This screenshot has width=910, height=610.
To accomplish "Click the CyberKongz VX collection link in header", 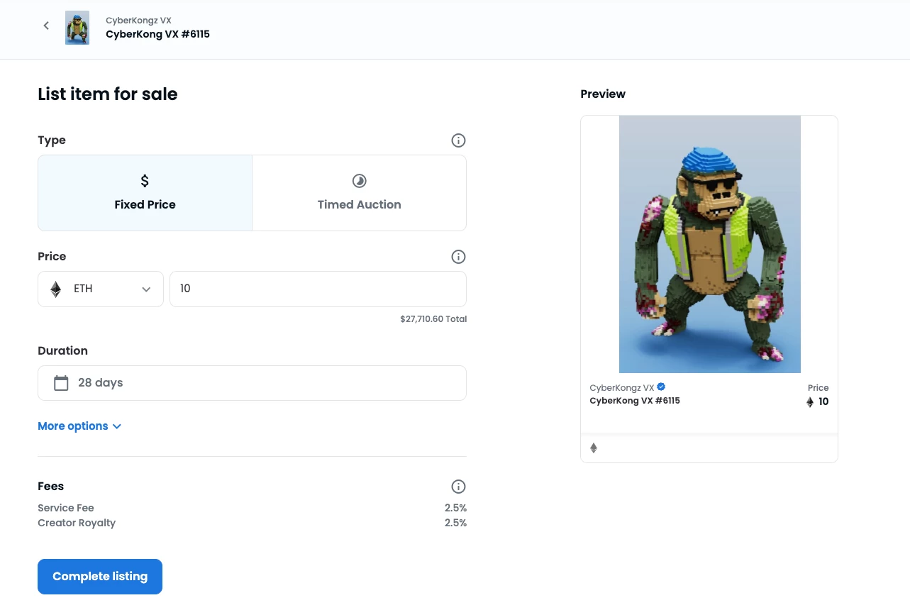I will point(138,21).
